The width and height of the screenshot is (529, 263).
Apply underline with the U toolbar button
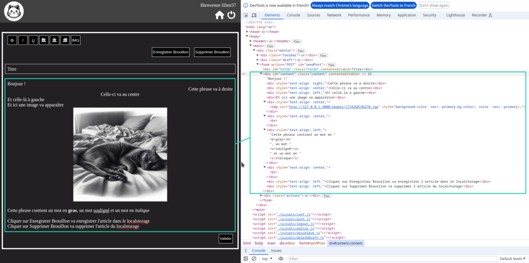(x=33, y=40)
